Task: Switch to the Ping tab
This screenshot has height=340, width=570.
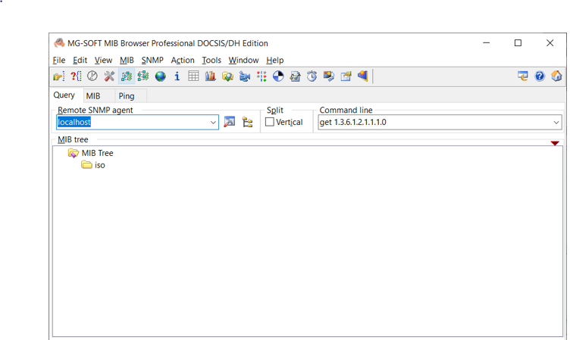Action: (127, 96)
